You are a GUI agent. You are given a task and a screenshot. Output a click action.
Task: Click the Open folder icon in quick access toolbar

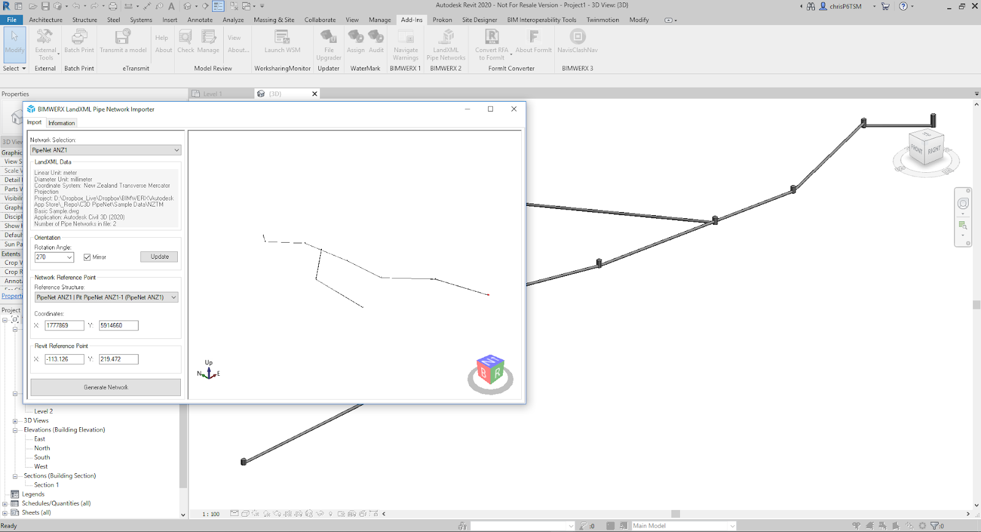coord(32,6)
